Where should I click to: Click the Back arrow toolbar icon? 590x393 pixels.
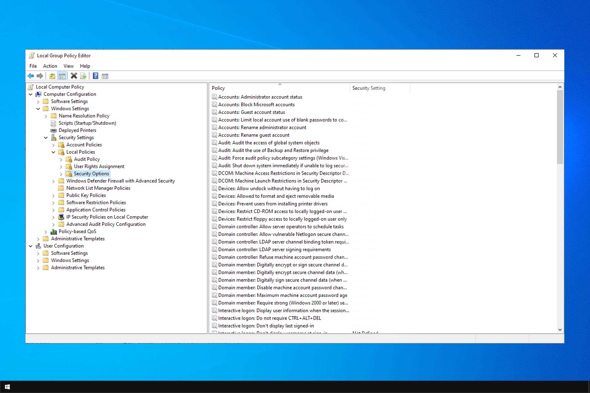click(x=31, y=76)
